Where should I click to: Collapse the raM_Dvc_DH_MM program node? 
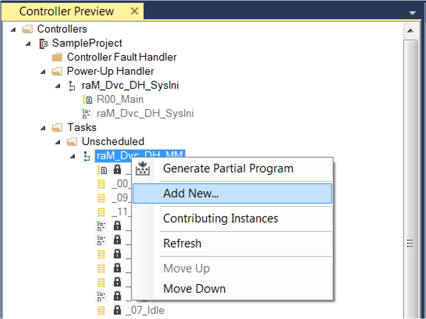pos(73,156)
